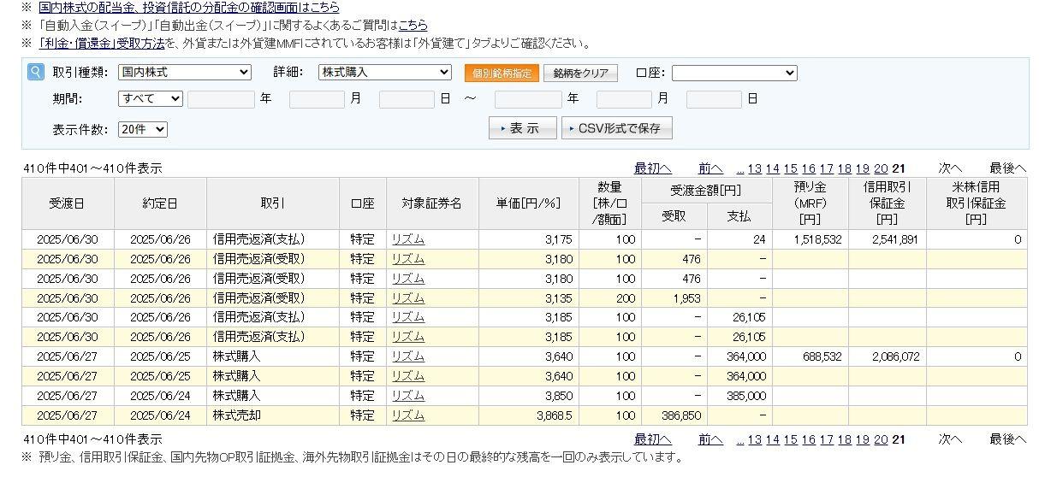Viewport: 1039px width, 477px height.
Task: Change the 表示件数 dropdown from 20件
Action: (142, 130)
